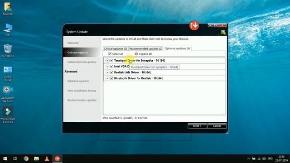Check the battery icon in system tray
Viewport: 290px width, 163px height.
[254, 158]
